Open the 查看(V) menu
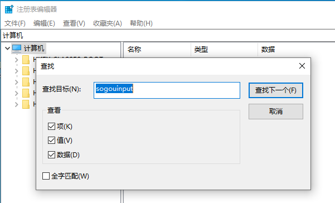The width and height of the screenshot is (335, 203). point(74,23)
